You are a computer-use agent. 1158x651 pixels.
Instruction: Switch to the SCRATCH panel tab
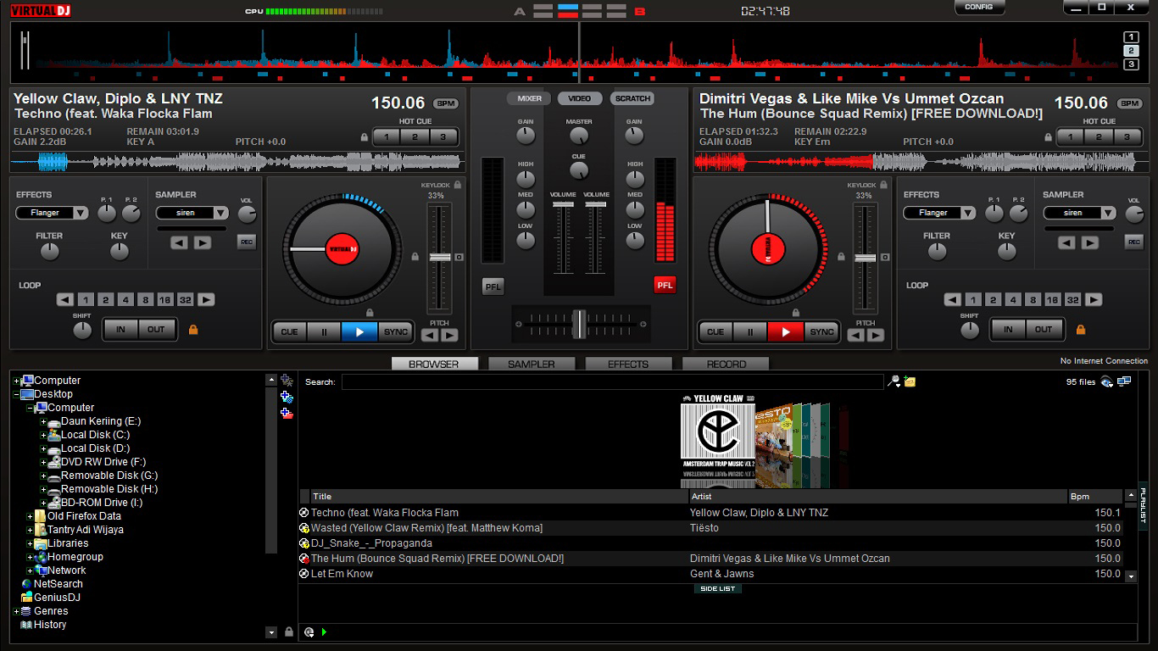pyautogui.click(x=632, y=98)
